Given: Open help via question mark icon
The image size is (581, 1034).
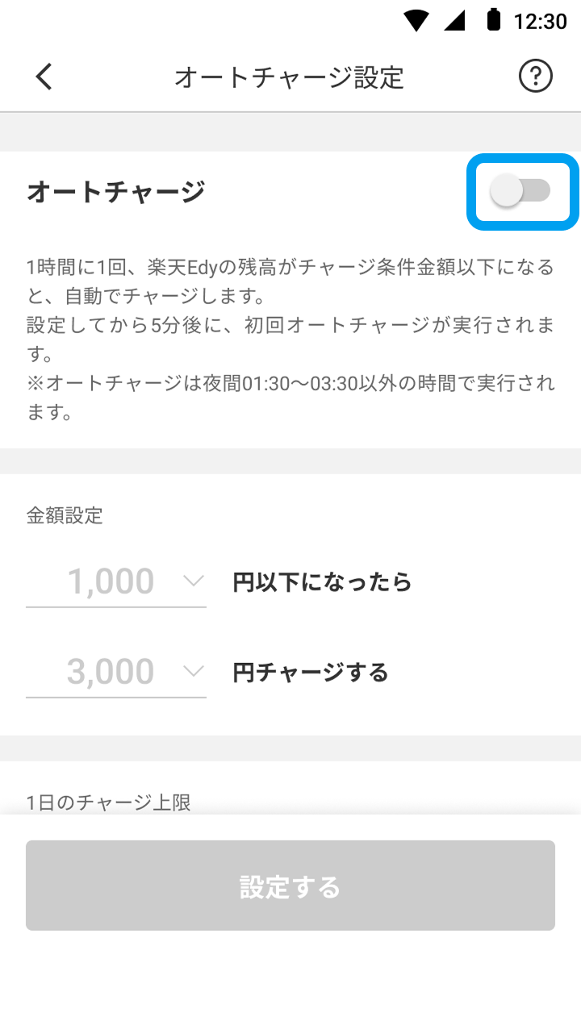Looking at the screenshot, I should (x=535, y=77).
